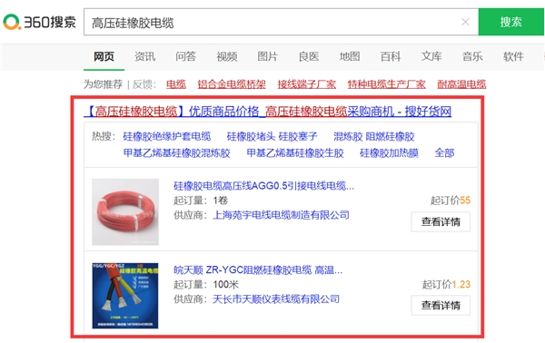Click the 起订价 55 price text
This screenshot has width=545, height=343.
coord(451,201)
